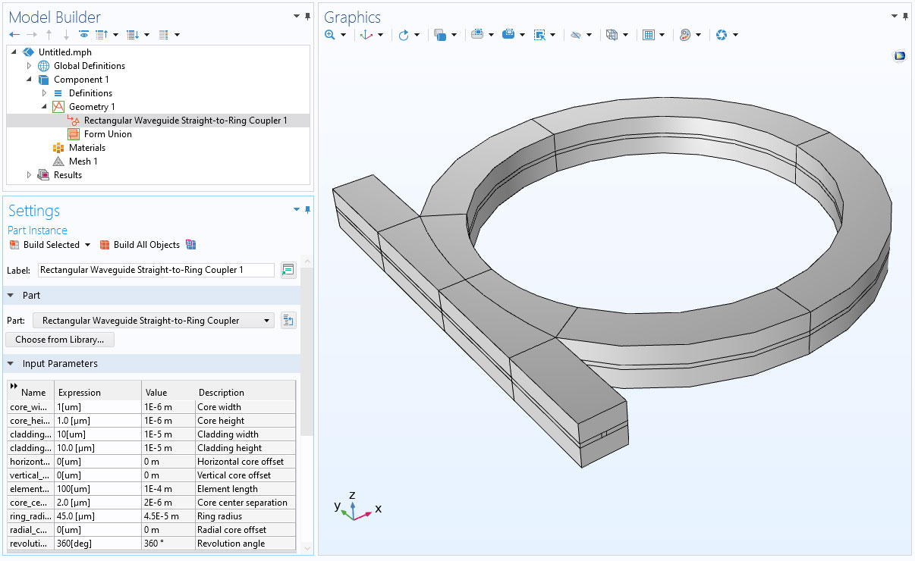Click the wireframe rendering cube icon
Viewport: 915px width, 561px height.
pos(612,35)
